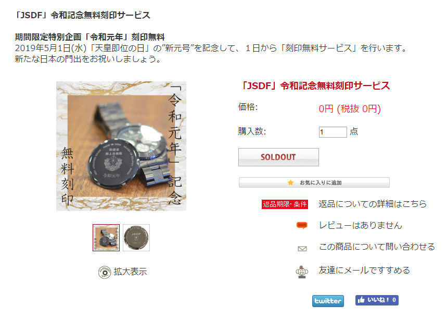447x318 pixels.
Task: Click the envelope inquiry icon
Action: (x=302, y=249)
